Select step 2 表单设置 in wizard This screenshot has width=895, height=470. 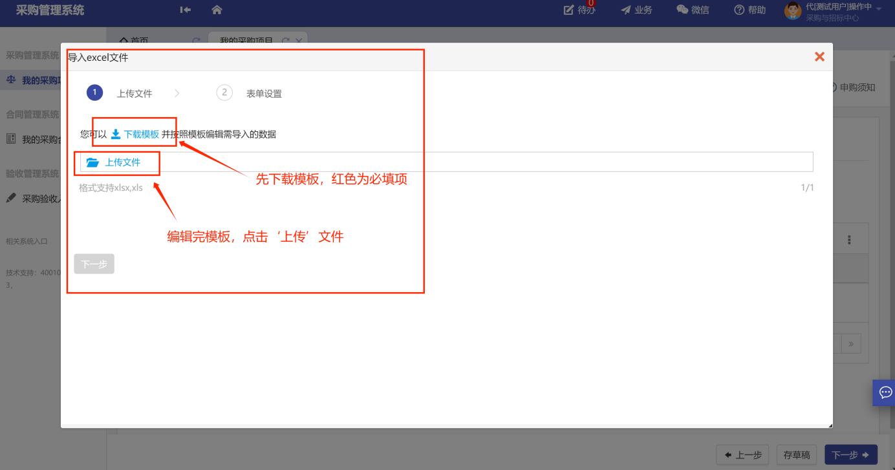224,93
